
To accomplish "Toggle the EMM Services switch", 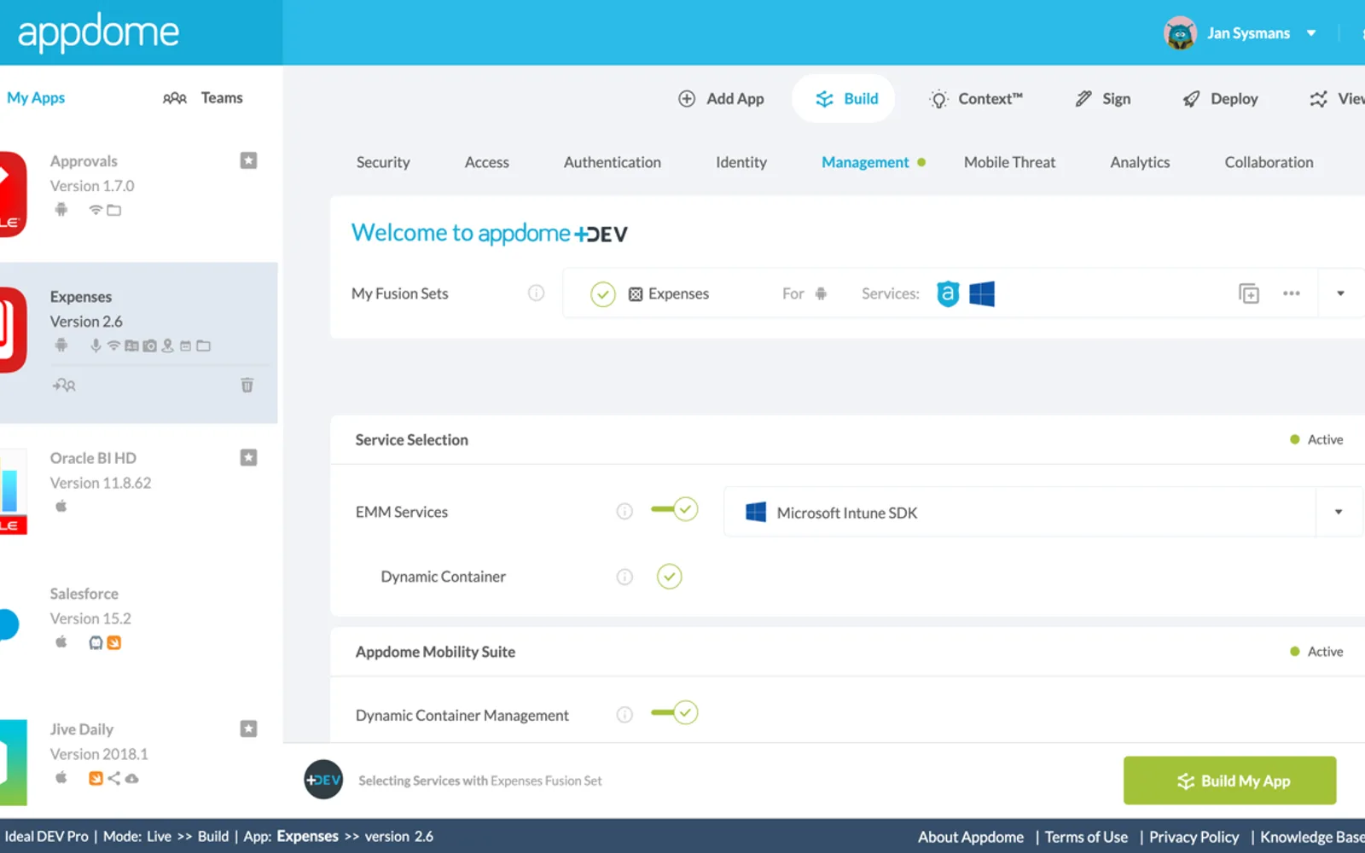I will 674,510.
